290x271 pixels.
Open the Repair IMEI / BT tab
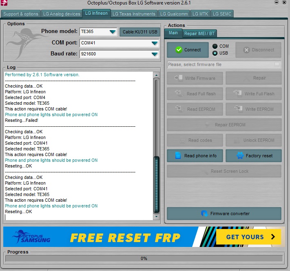point(199,33)
